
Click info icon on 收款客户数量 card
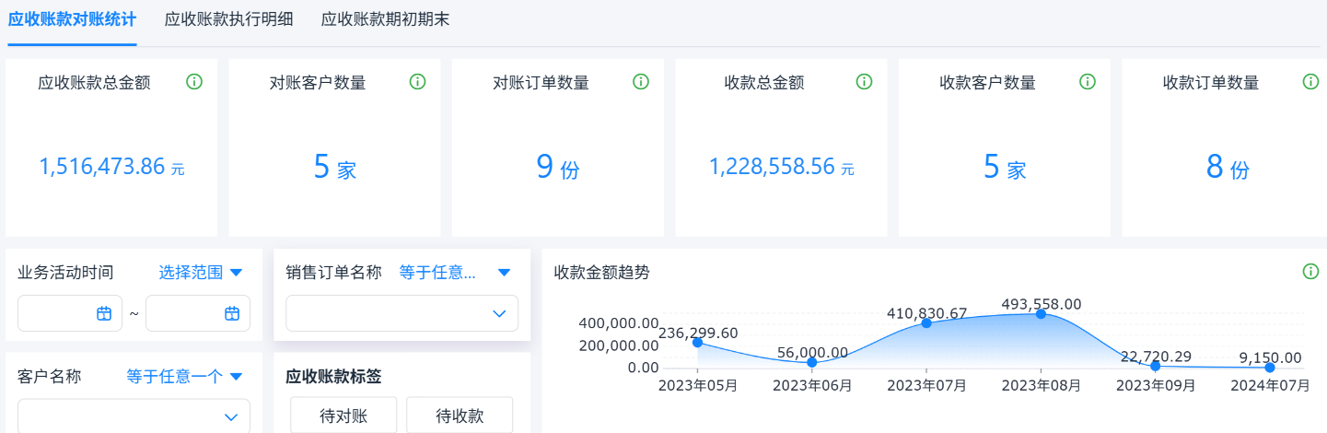click(1088, 82)
